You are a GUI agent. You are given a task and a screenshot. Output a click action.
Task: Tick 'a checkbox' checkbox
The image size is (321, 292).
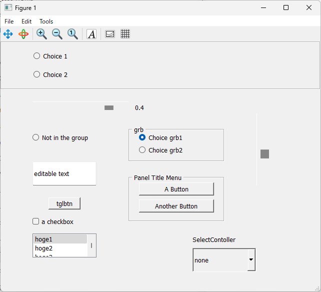35,221
